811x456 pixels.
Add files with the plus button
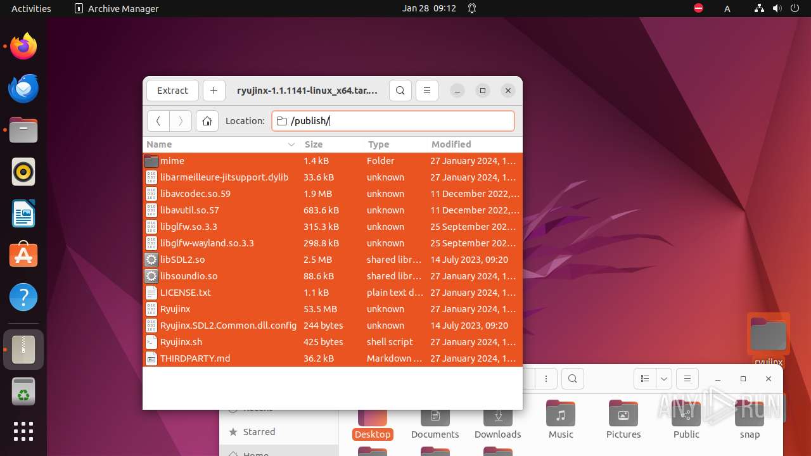tap(214, 91)
